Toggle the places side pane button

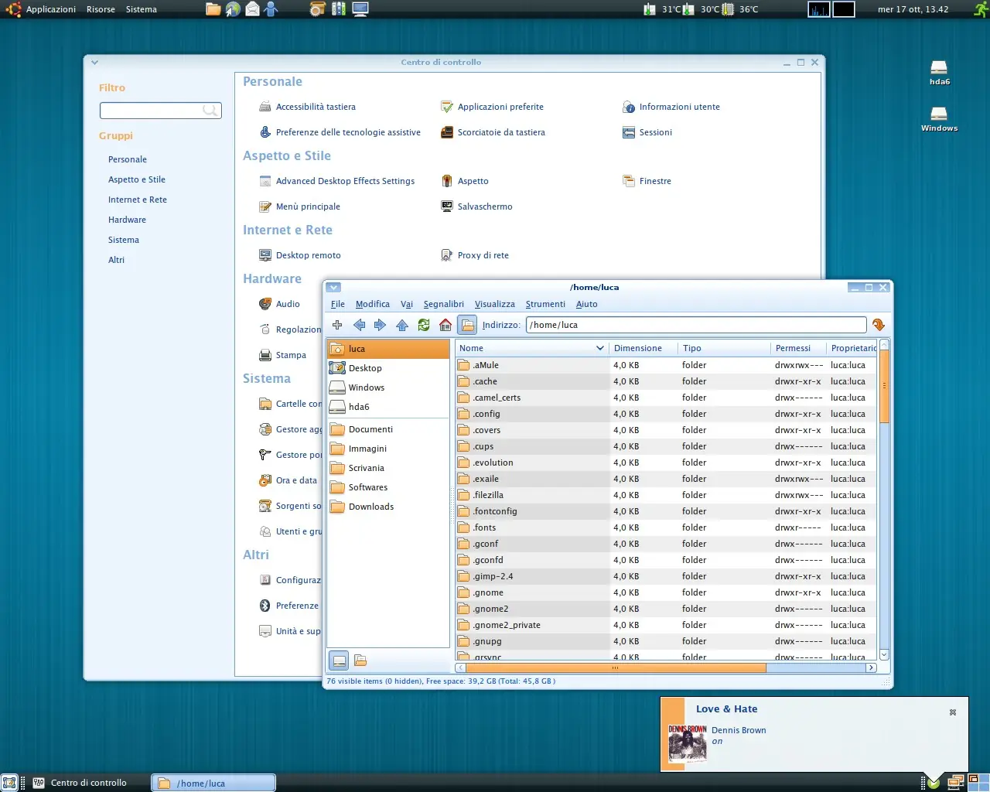[x=339, y=661]
